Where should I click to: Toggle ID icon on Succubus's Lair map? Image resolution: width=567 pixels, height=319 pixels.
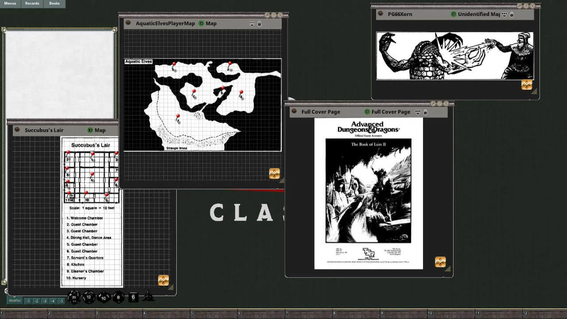coord(90,130)
